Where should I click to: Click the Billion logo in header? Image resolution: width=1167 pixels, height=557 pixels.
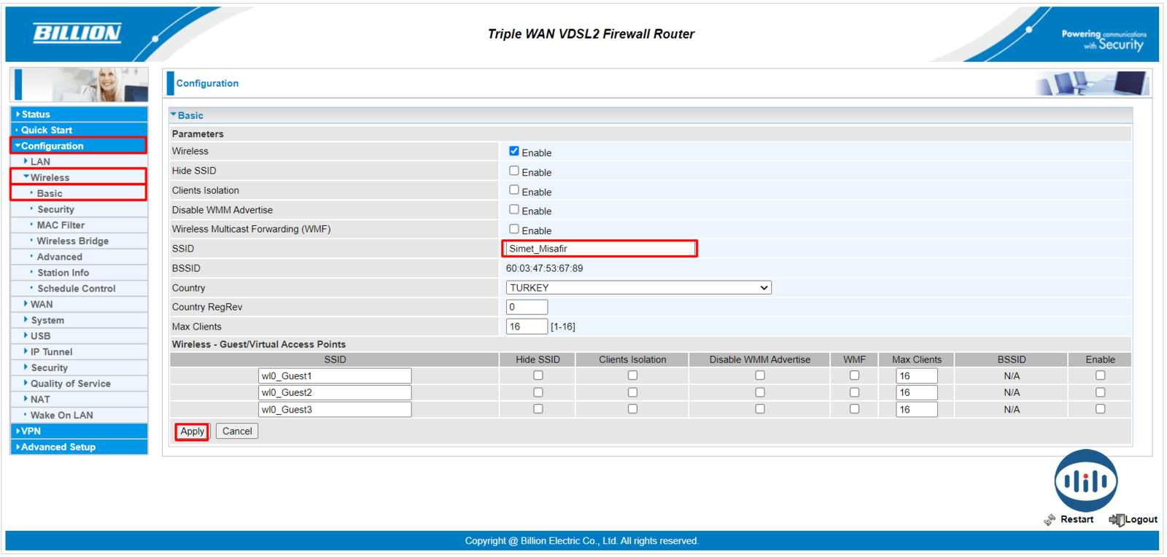77,33
